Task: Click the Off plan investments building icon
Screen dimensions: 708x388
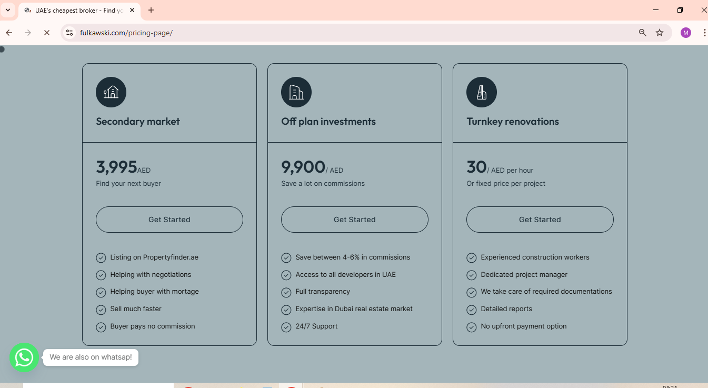Action: 296,92
